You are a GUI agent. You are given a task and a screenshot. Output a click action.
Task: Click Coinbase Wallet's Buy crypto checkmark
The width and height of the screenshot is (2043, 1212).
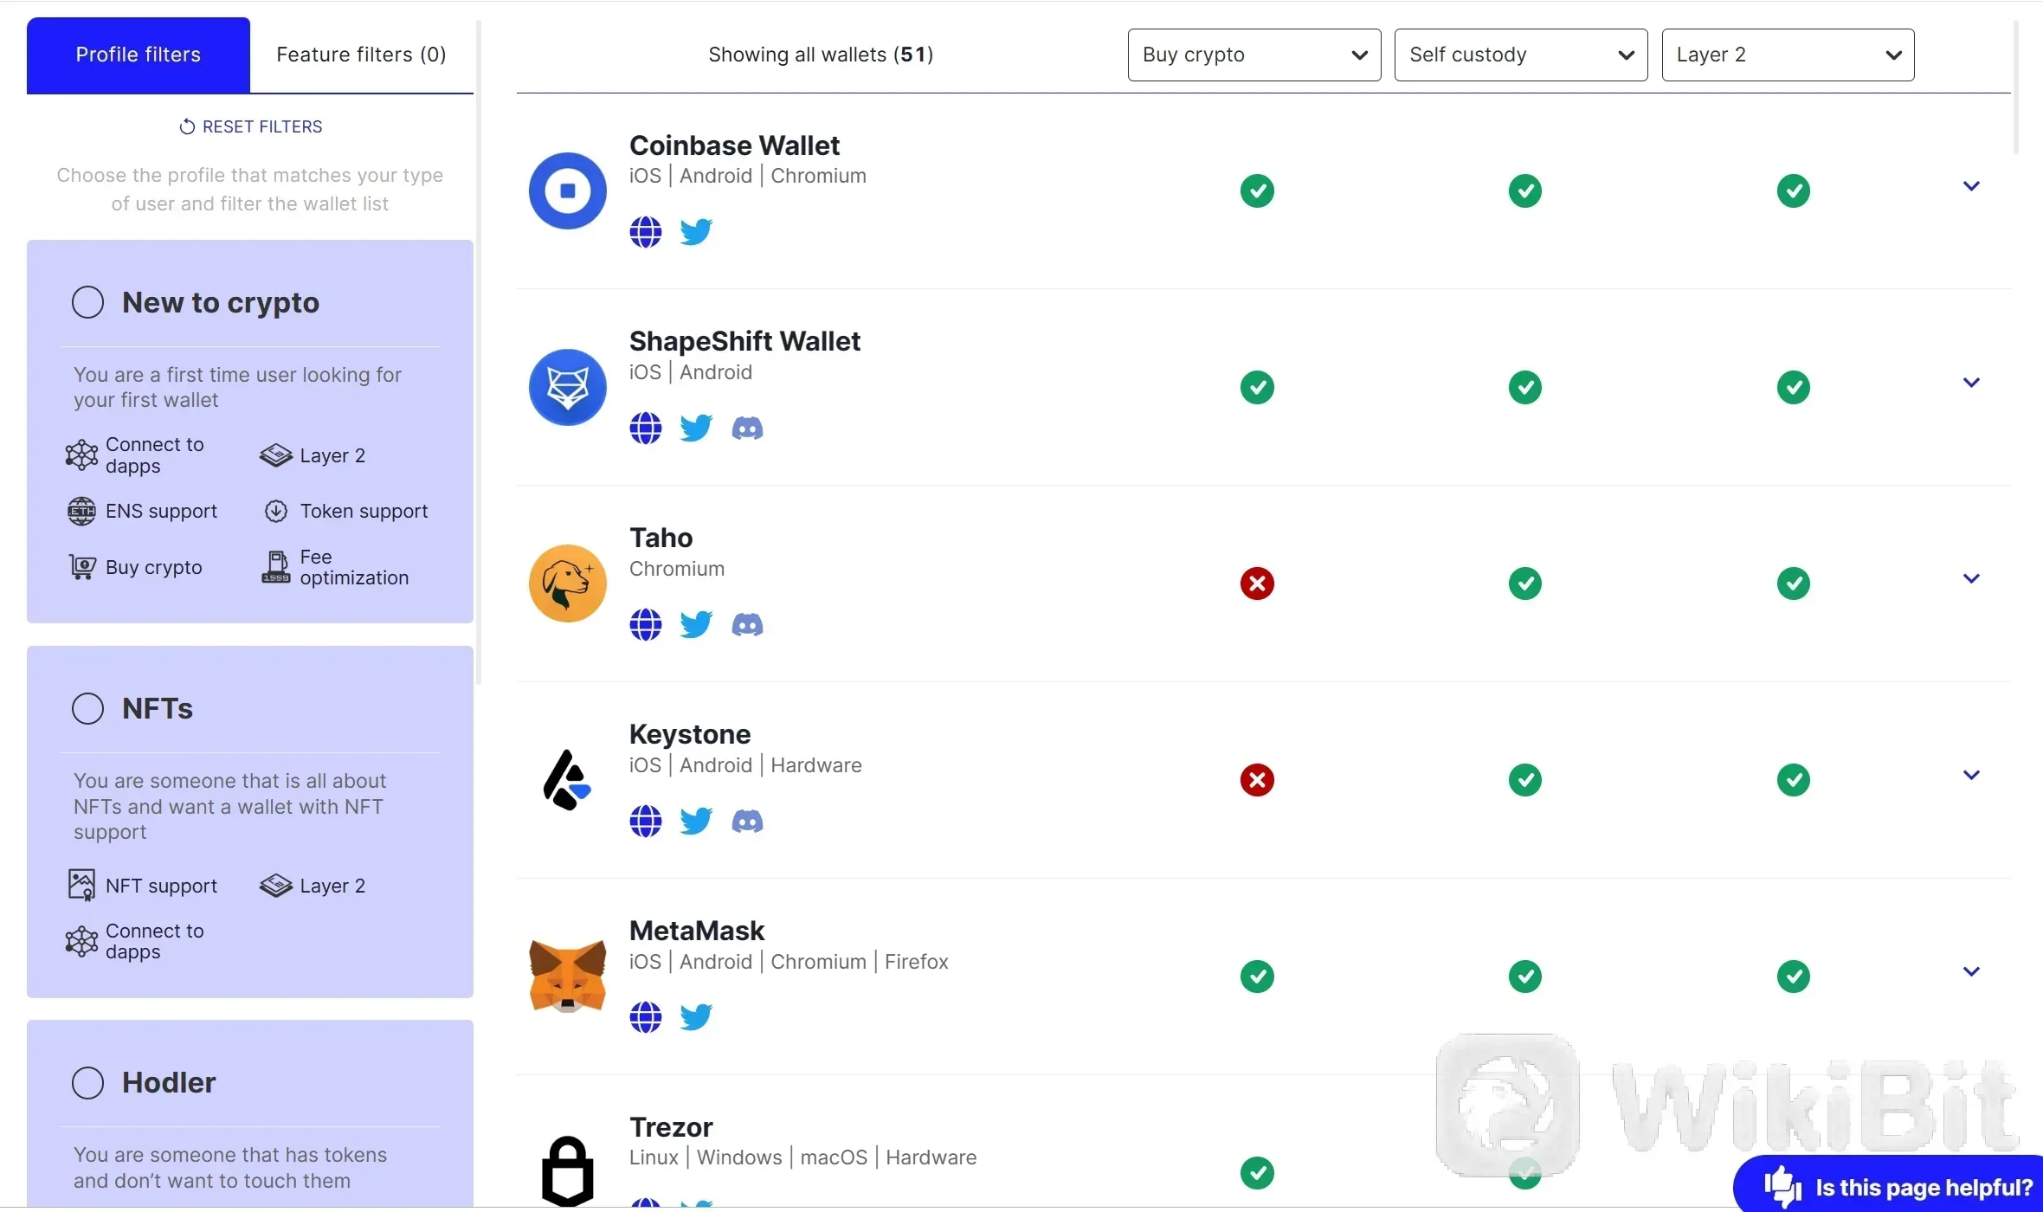tap(1257, 191)
